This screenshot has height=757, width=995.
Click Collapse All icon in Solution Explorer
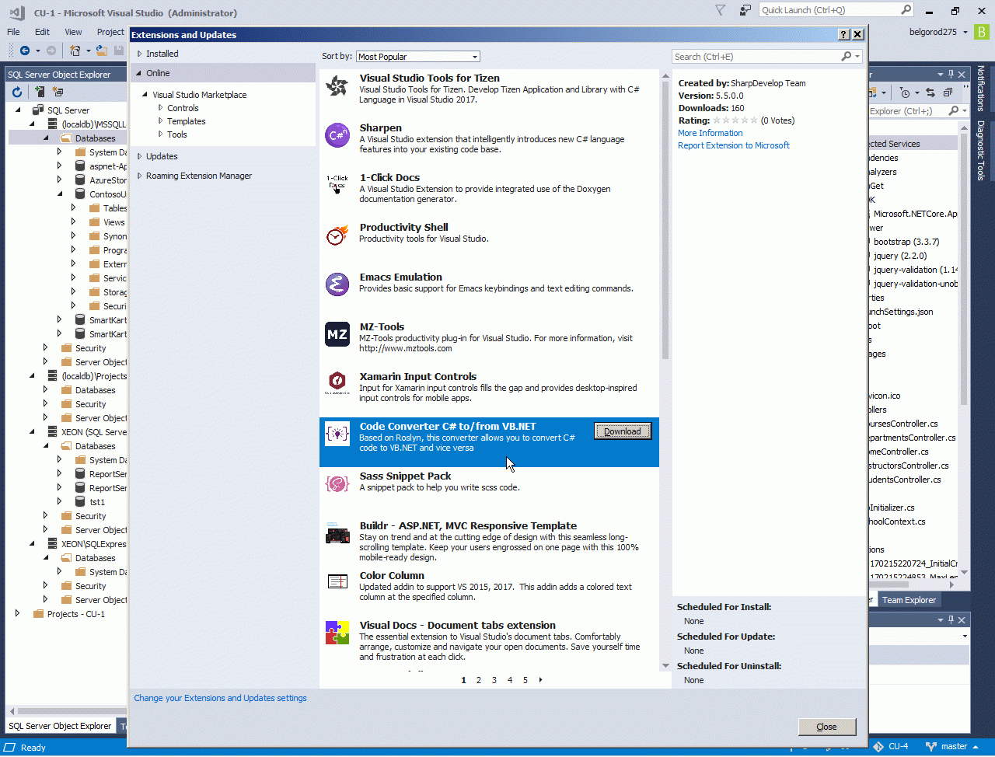[x=948, y=92]
